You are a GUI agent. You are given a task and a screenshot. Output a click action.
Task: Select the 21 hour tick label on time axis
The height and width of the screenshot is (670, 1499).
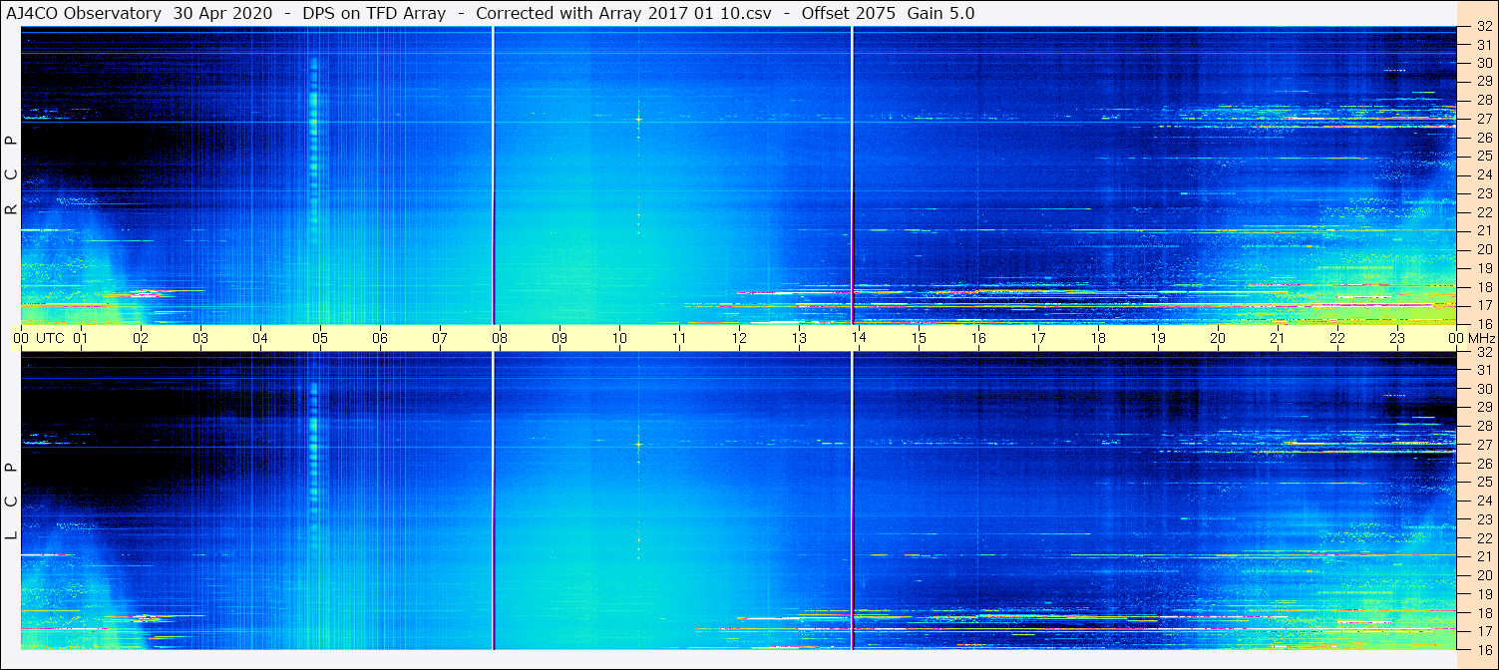pos(1278,339)
